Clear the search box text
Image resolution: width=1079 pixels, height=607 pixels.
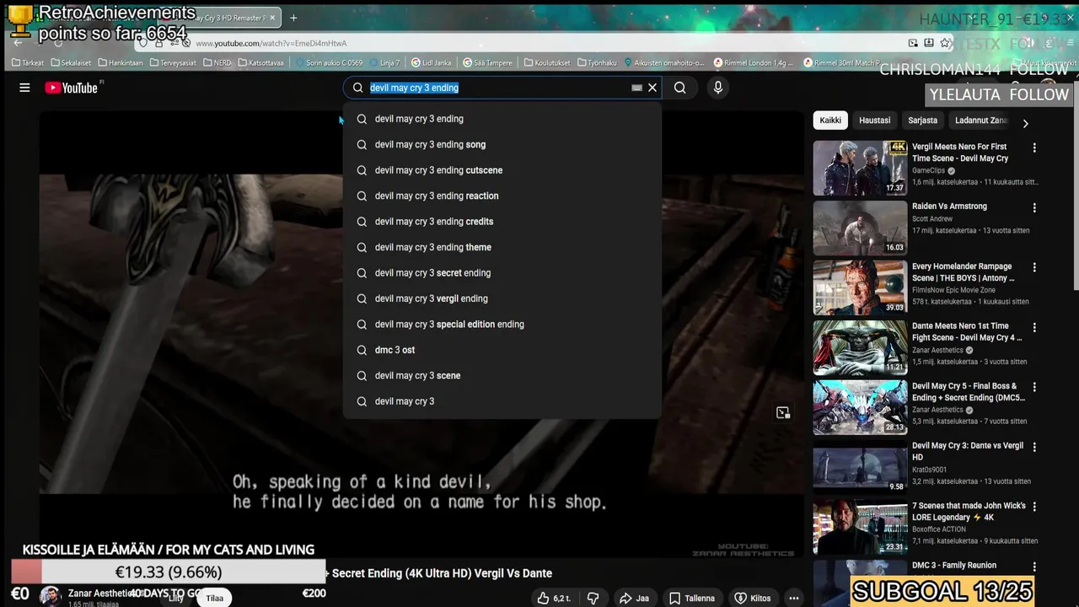[x=652, y=88]
